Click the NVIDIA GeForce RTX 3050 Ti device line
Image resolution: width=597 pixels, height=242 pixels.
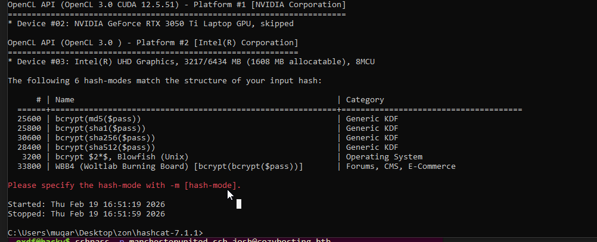pos(150,24)
